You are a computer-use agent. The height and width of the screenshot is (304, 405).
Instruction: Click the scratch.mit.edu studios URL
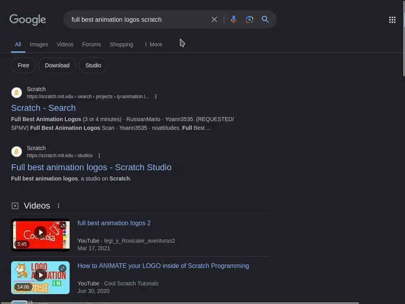coord(60,155)
